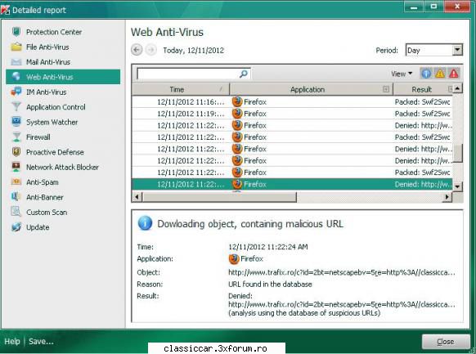Click the search magnifier icon
The width and height of the screenshot is (476, 354).
tap(244, 74)
